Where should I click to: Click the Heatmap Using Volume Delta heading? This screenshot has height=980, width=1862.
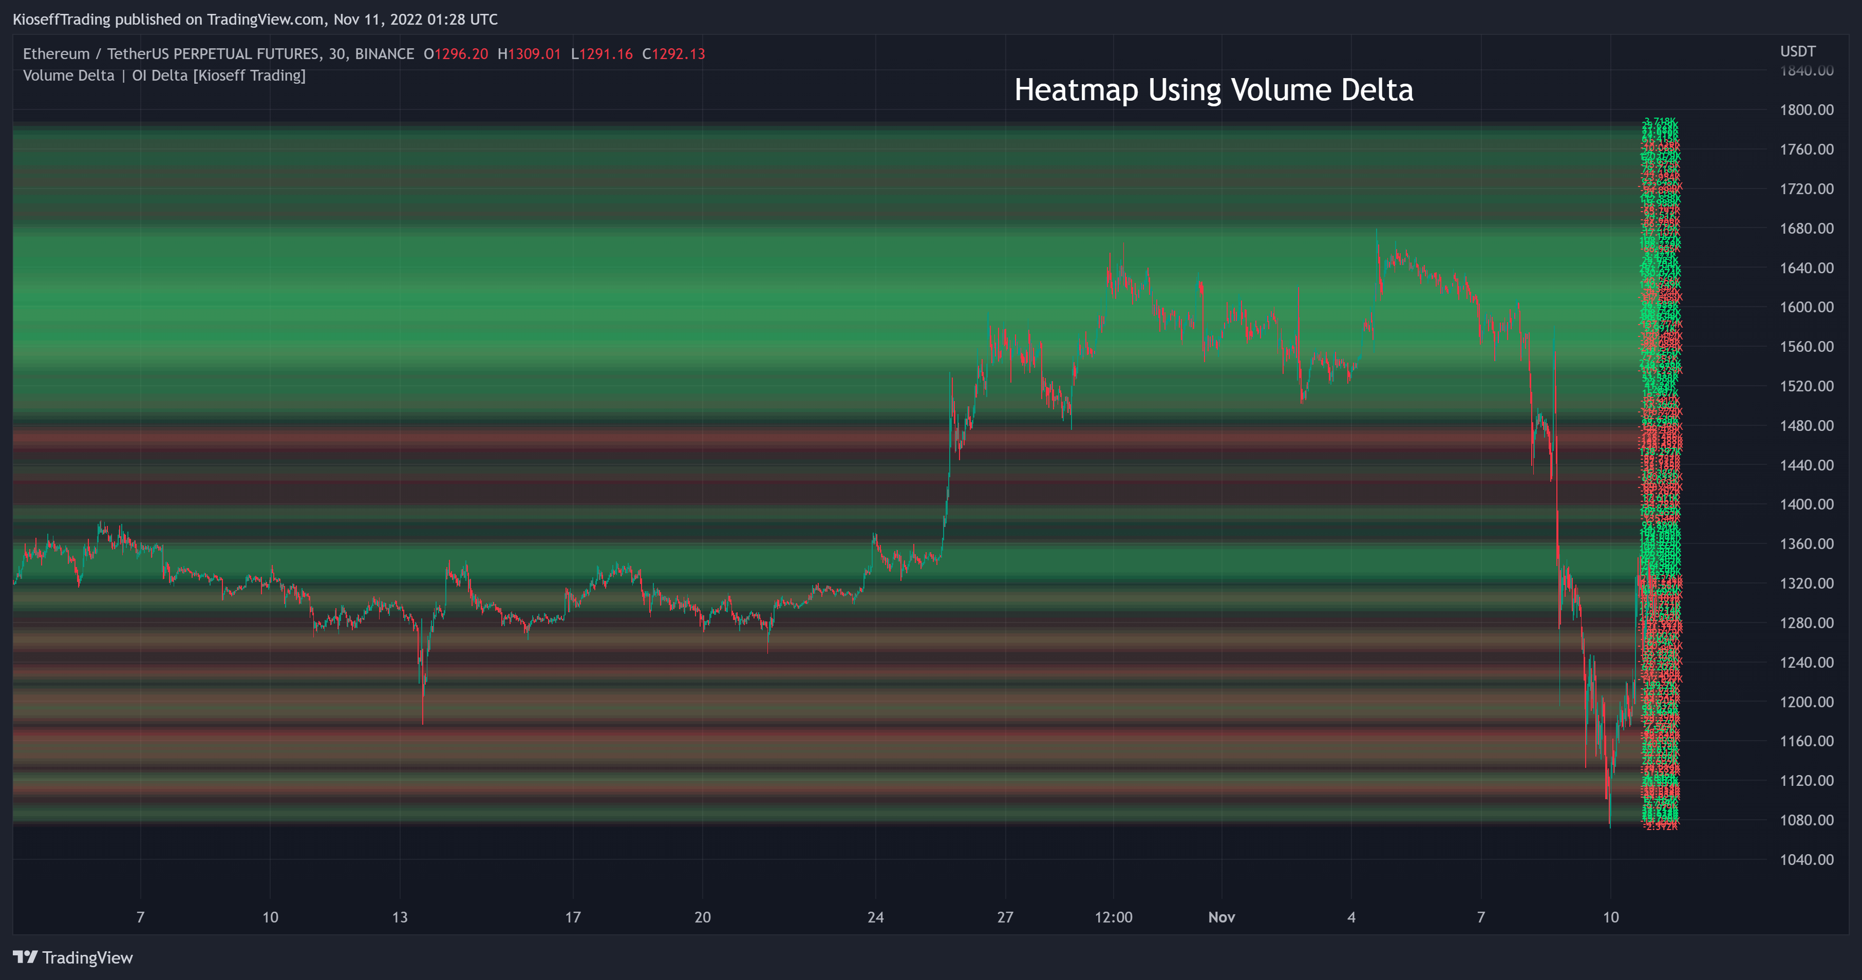[x=1214, y=90]
